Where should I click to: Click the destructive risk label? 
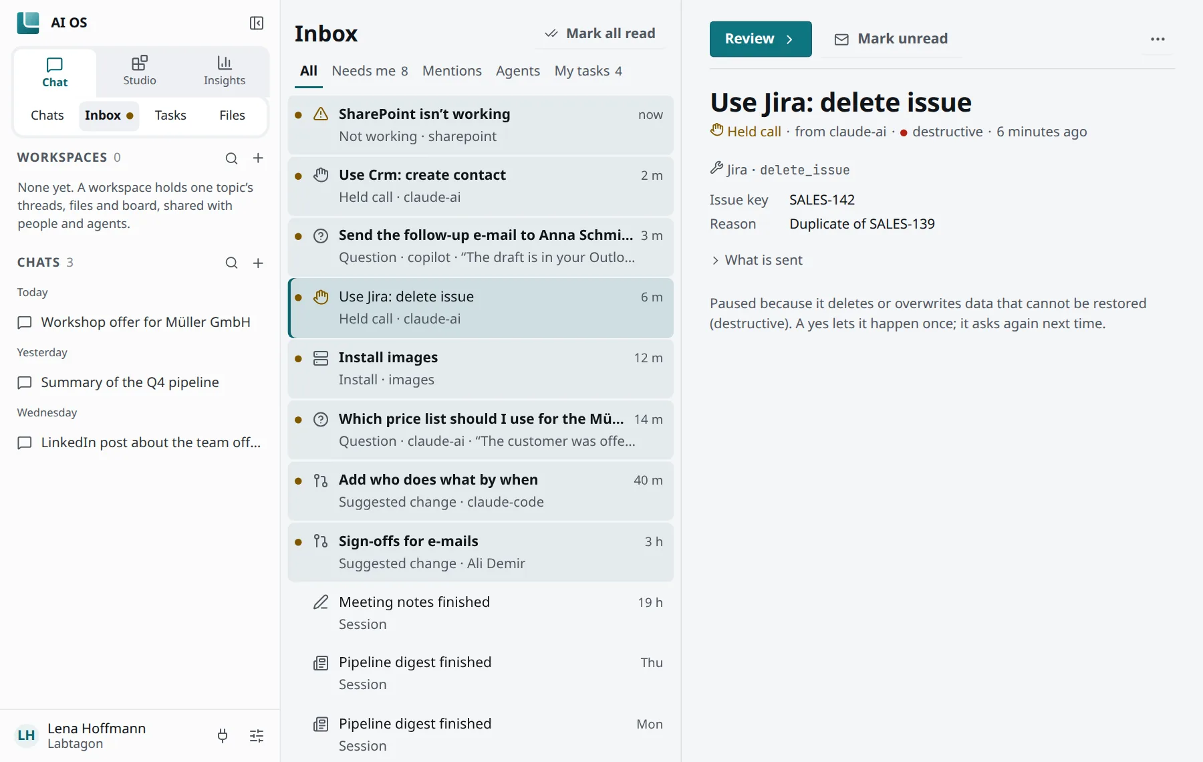pyautogui.click(x=941, y=132)
